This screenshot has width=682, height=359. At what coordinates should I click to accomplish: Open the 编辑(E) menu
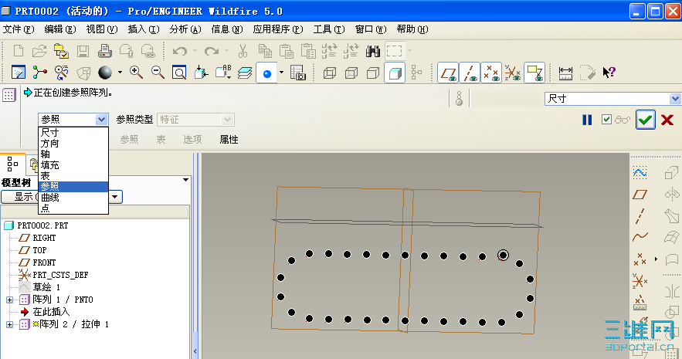(x=60, y=29)
